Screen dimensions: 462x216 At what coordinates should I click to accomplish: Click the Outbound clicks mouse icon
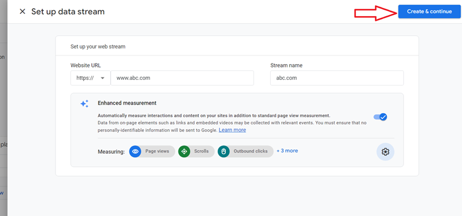(223, 151)
